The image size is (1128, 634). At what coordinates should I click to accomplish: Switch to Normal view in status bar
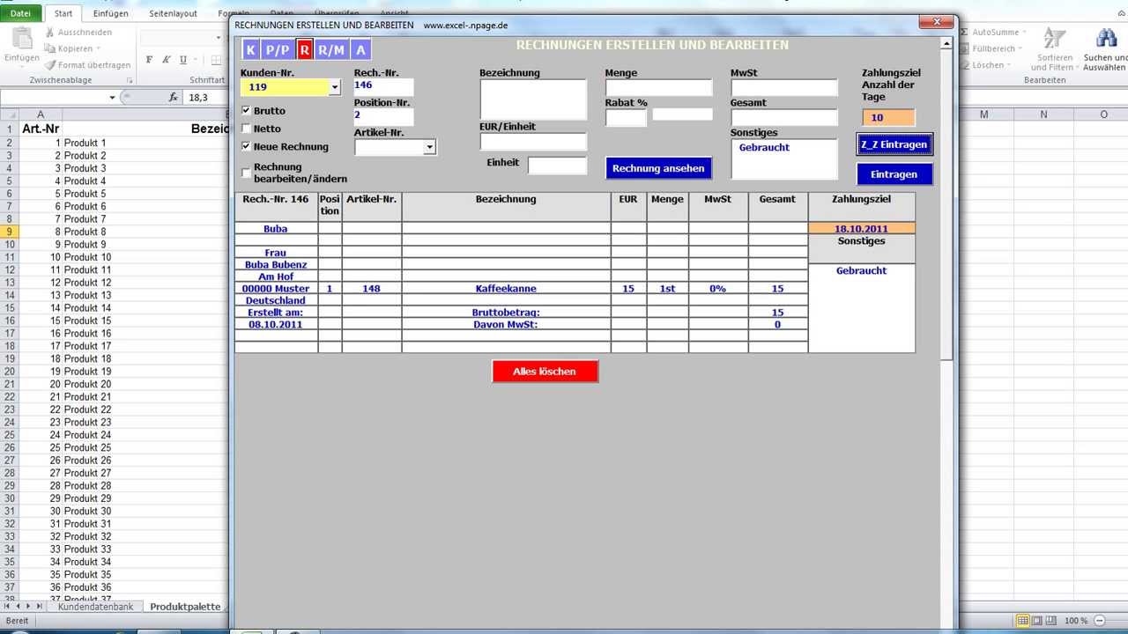tap(1022, 621)
